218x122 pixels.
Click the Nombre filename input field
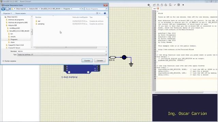pyautogui.click(x=61, y=51)
